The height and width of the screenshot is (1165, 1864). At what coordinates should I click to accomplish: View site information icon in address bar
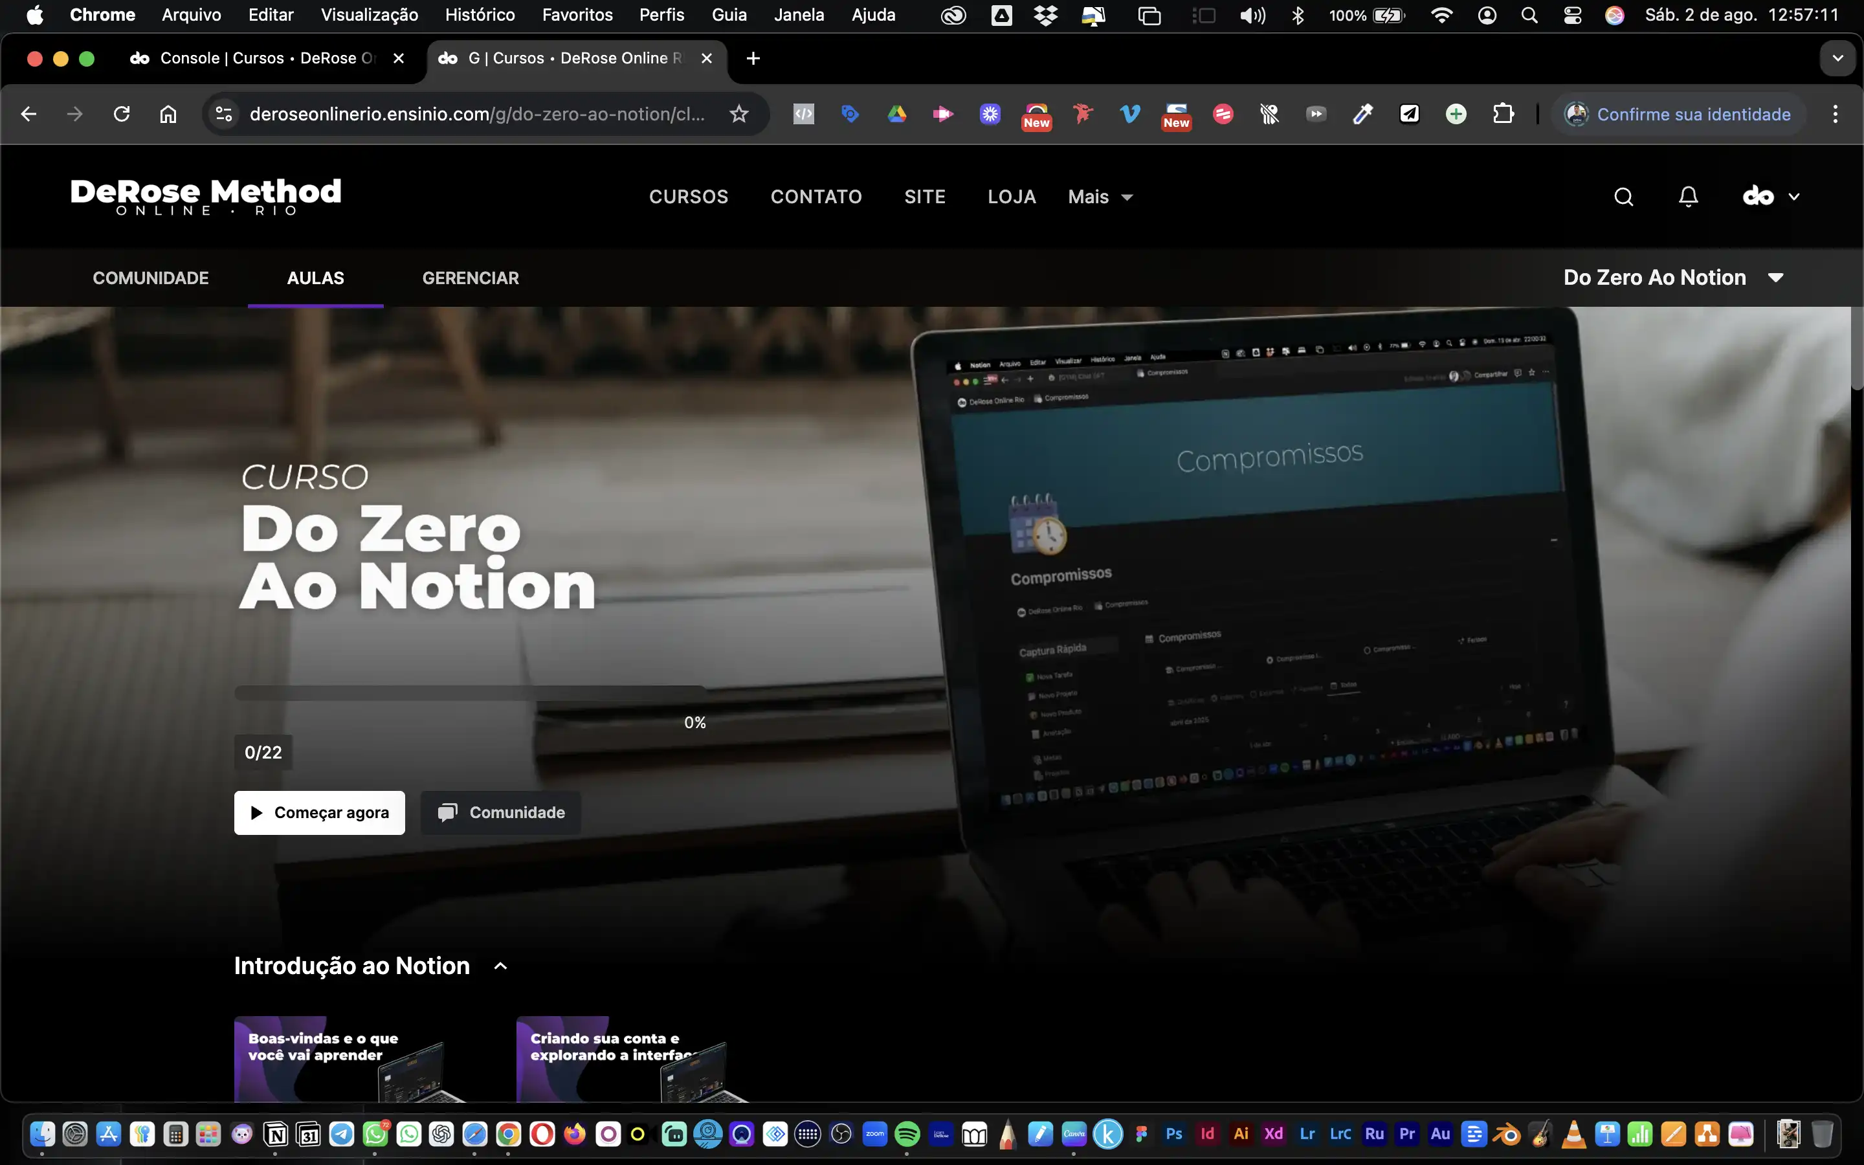pyautogui.click(x=224, y=114)
